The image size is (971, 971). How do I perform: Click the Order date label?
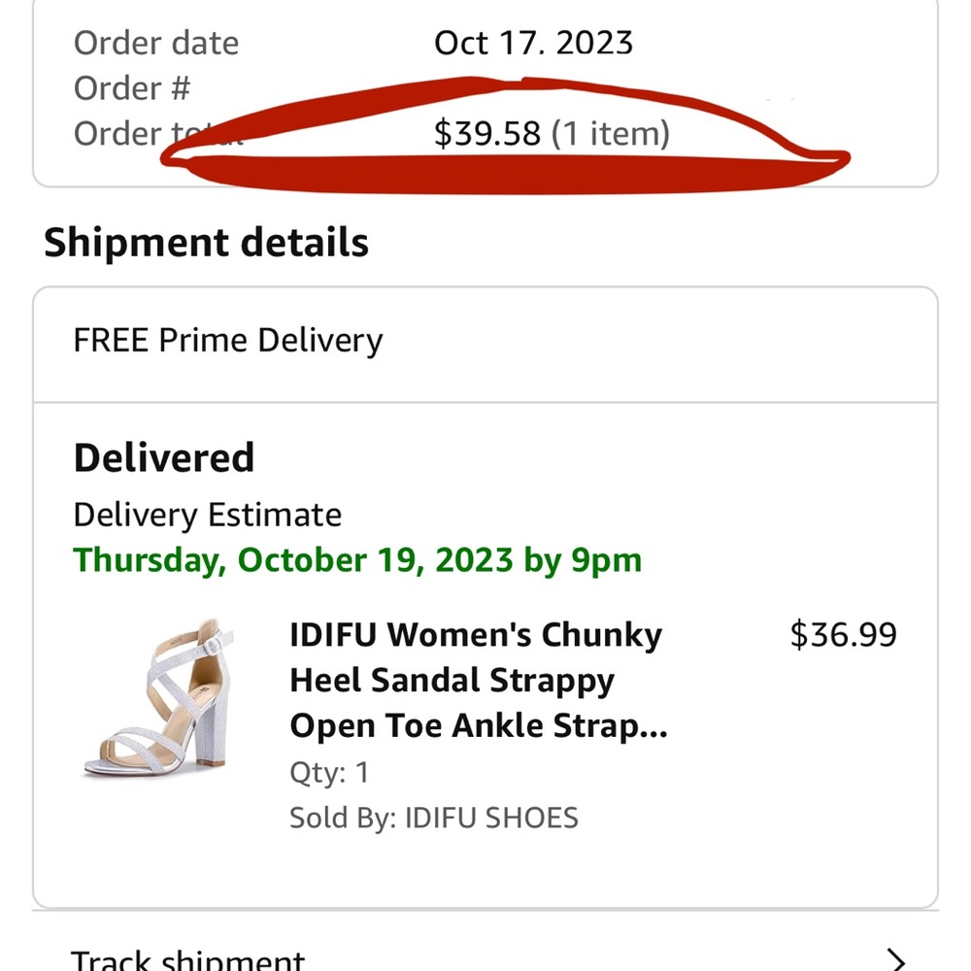point(155,43)
